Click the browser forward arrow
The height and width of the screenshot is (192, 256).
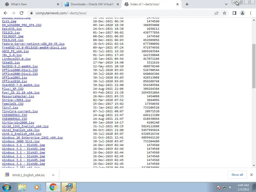tap(13, 13)
